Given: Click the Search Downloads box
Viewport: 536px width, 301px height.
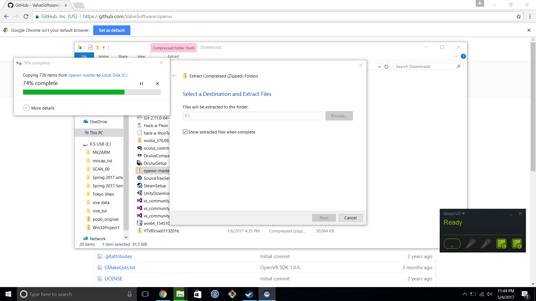Looking at the screenshot, I should (428, 66).
